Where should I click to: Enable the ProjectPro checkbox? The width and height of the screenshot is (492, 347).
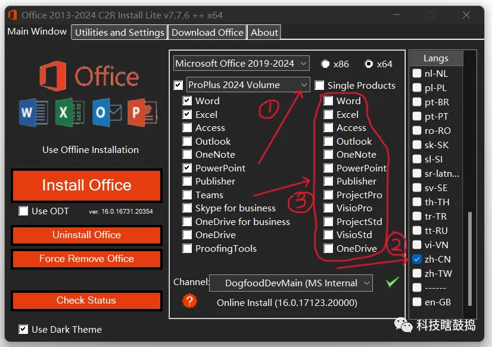328,195
